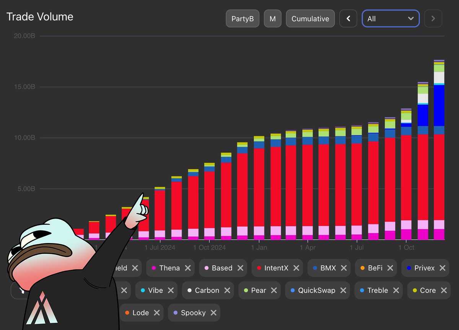Screen dimensions: 459x330
Task: Click the Privex blue color dot
Action: (x=409, y=268)
